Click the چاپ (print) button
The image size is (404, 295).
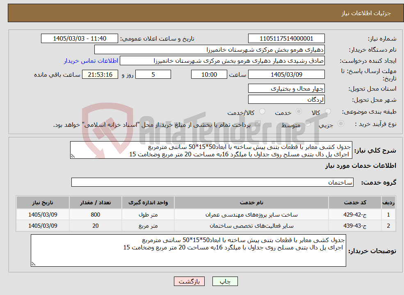tap(225, 281)
